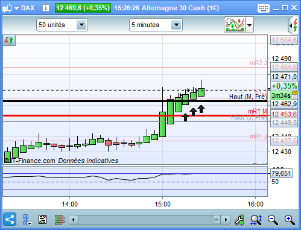Click the IT-Finance.com copyright text

(x=30, y=161)
